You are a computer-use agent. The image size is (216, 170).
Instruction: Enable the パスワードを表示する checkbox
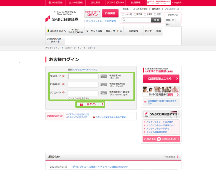click(70, 98)
